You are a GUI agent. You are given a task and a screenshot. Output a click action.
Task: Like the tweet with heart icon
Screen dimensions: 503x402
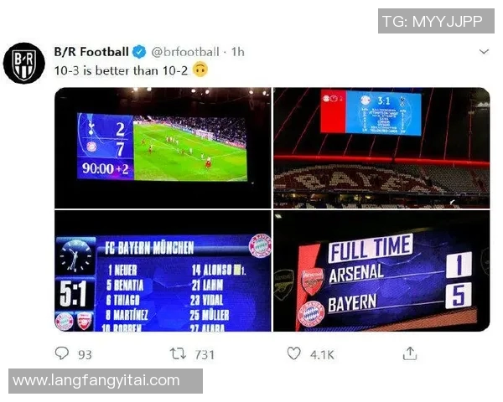click(293, 353)
